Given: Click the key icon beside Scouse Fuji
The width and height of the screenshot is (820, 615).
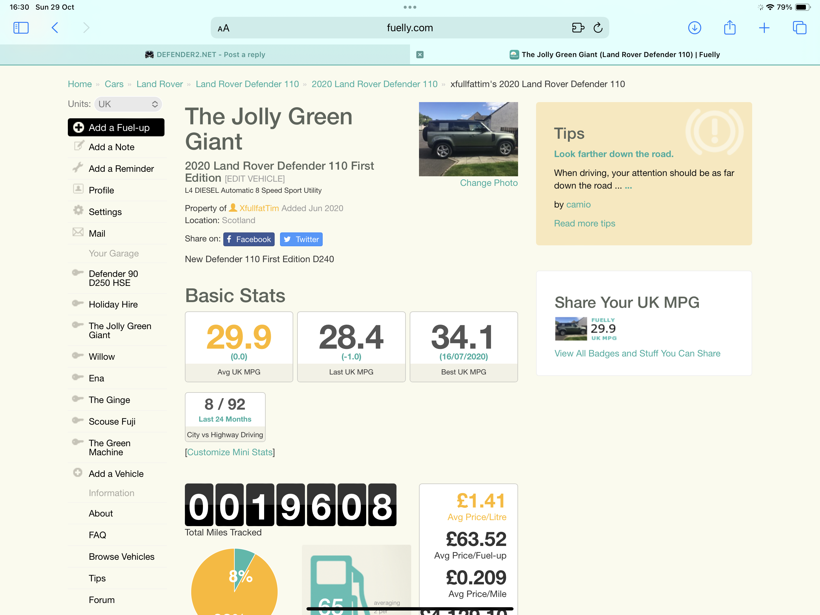Looking at the screenshot, I should tap(77, 420).
